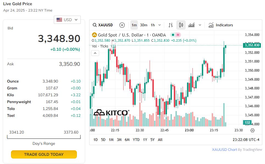Open the Indicators panel

[221, 25]
